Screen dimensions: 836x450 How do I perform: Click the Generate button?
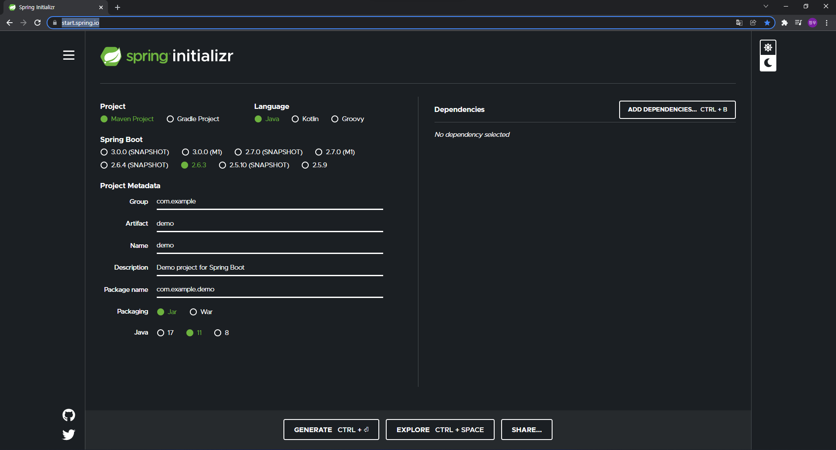pyautogui.click(x=331, y=430)
